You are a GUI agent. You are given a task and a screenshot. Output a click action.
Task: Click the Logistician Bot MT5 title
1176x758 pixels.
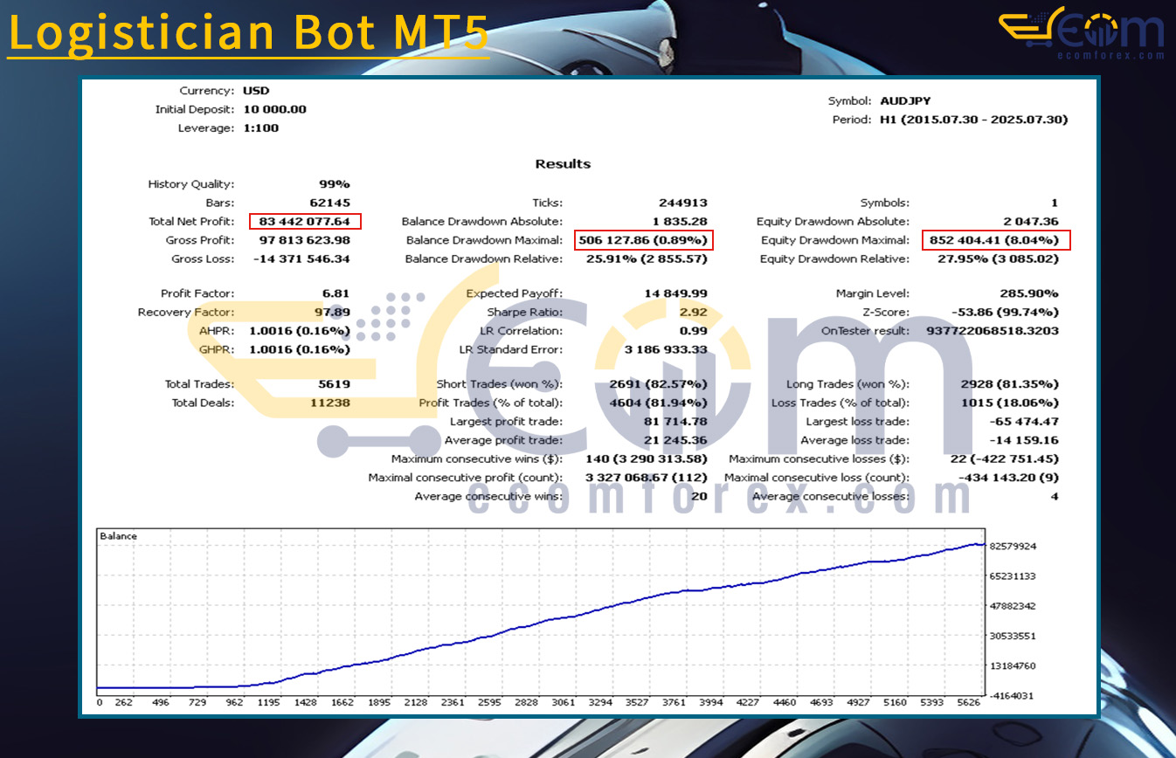click(248, 32)
